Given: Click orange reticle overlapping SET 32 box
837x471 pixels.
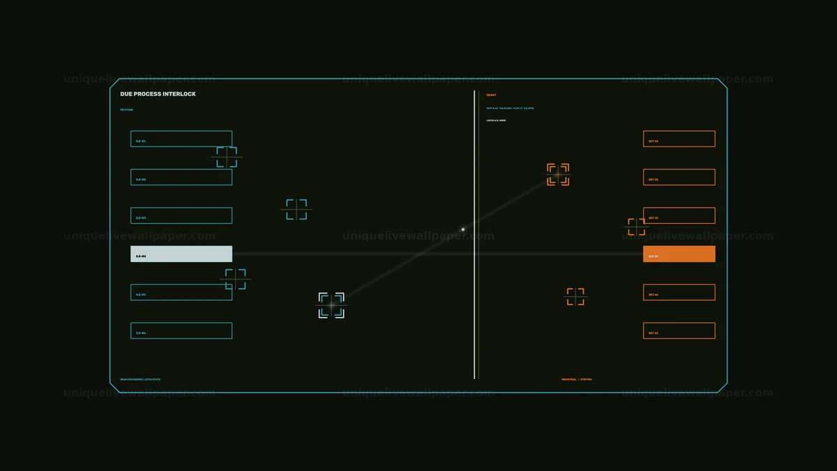Looking at the screenshot, I should pos(637,227).
